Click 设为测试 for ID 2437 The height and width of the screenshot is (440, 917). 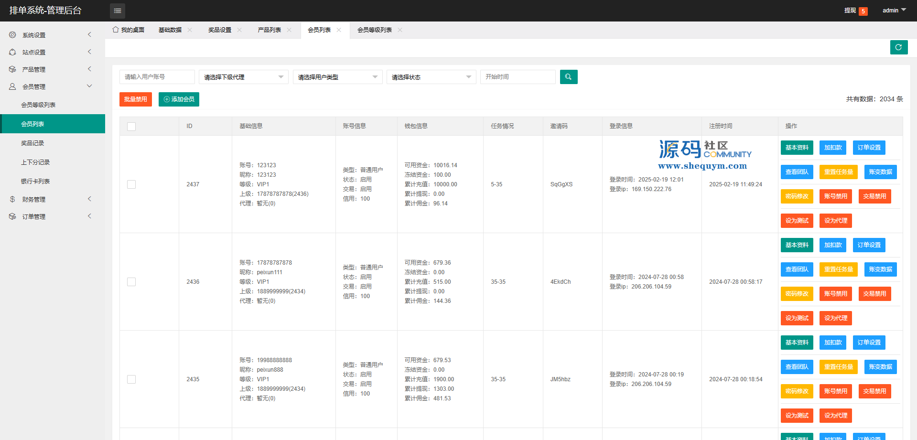797,221
